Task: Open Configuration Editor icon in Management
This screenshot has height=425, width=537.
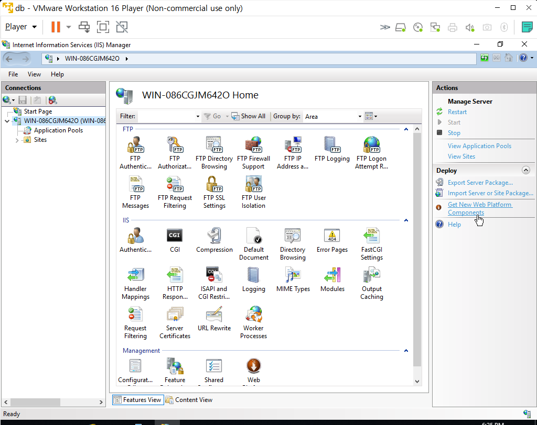Action: pyautogui.click(x=135, y=371)
